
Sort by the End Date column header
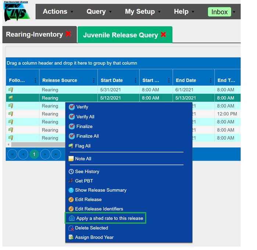click(186, 80)
